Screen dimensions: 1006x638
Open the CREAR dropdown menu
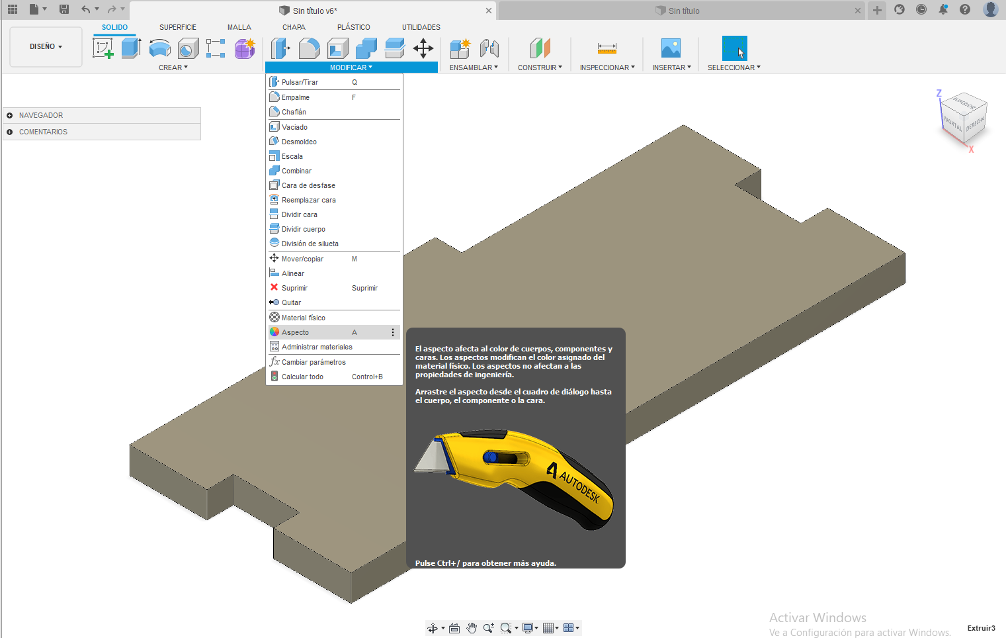tap(173, 68)
